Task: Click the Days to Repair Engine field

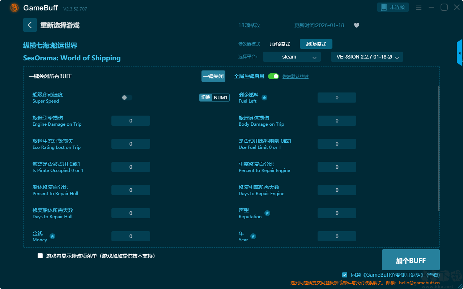Action: coord(337,190)
